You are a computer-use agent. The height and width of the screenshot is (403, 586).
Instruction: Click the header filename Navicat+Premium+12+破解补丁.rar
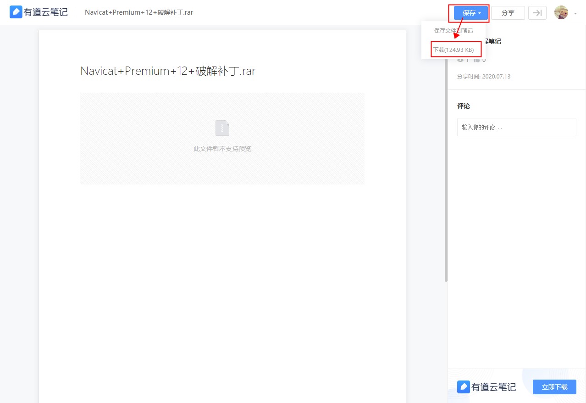pos(139,12)
